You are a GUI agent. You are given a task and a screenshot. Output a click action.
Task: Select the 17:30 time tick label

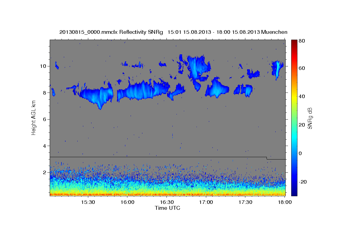click(x=246, y=202)
